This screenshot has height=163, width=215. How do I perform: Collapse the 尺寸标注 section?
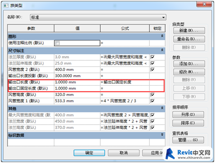(x=162, y=50)
